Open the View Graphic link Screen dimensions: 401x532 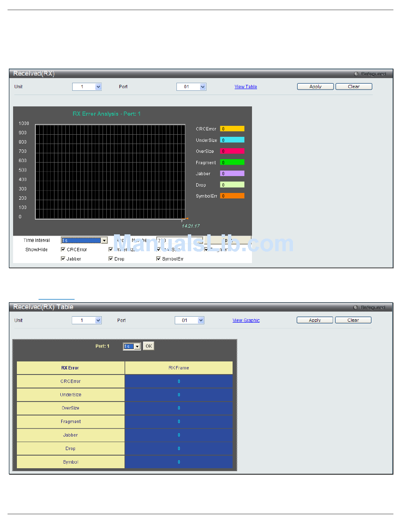pyautogui.click(x=246, y=320)
